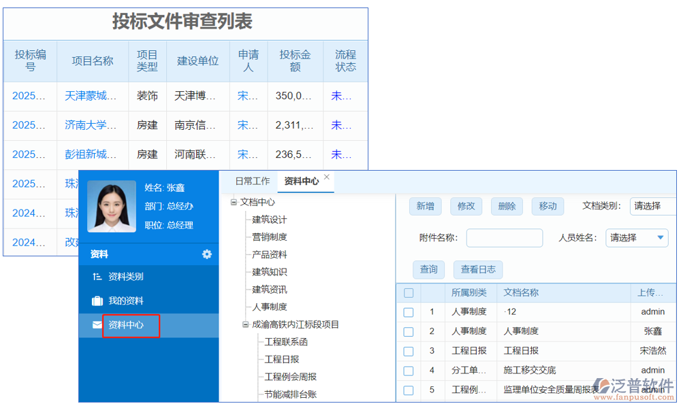Check the checkbox for row 1 人事制度
Image resolution: width=681 pixels, height=408 pixels.
tap(409, 311)
